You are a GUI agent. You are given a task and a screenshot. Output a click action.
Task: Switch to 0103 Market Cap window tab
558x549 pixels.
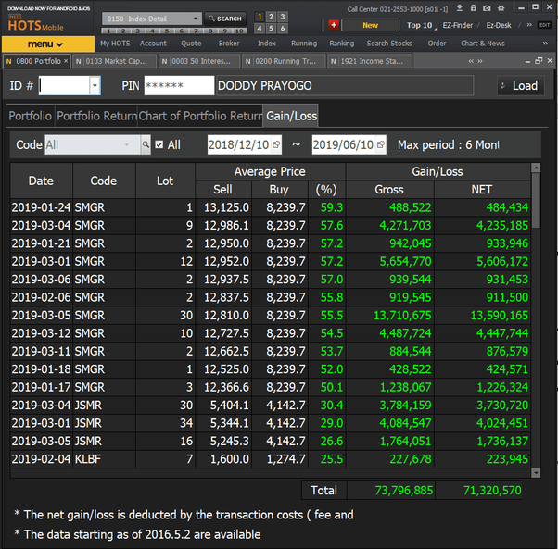click(x=115, y=61)
